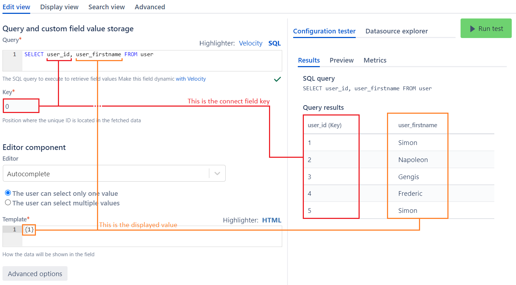This screenshot has width=516, height=285.
Task: Open the Datasource explorer tab
Action: tap(397, 31)
